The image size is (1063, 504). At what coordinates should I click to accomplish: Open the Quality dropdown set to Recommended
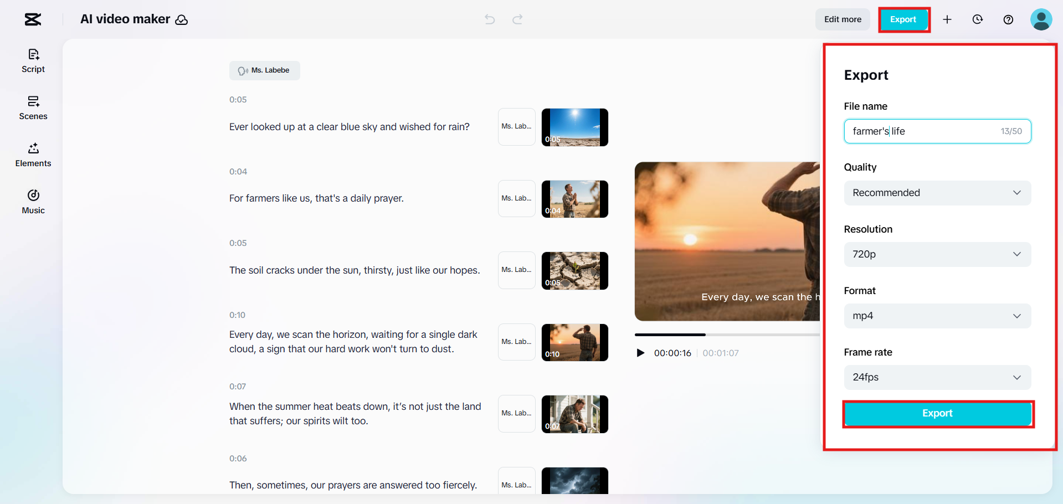[937, 193]
